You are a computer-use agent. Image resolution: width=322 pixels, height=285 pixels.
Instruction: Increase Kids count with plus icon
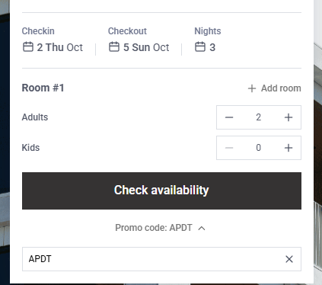[289, 148]
